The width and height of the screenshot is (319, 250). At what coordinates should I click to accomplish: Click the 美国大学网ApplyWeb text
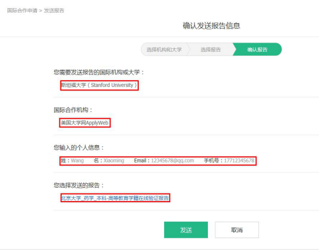85,123
